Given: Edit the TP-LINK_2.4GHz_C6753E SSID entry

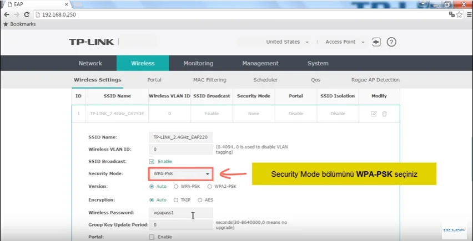Looking at the screenshot, I should (374, 114).
